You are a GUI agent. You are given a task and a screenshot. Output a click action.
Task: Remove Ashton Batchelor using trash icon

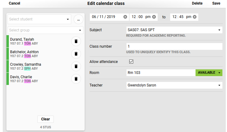click(x=76, y=54)
